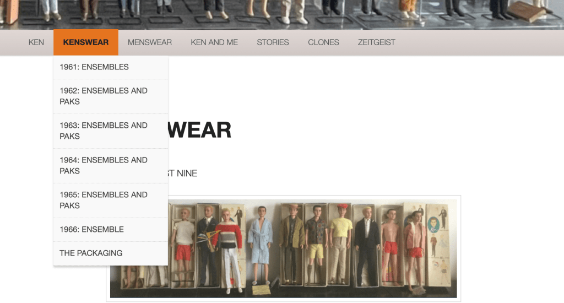Select CLONES in the navigation bar
564x303 pixels.
click(x=323, y=42)
